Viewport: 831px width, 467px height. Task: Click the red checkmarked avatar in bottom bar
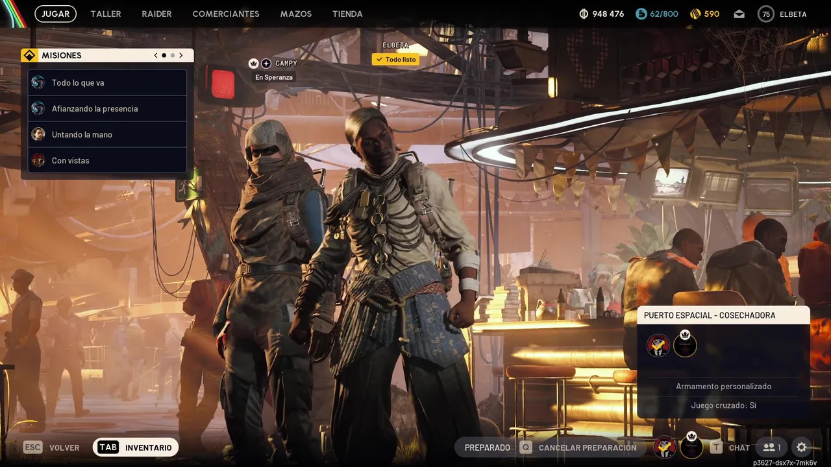665,447
